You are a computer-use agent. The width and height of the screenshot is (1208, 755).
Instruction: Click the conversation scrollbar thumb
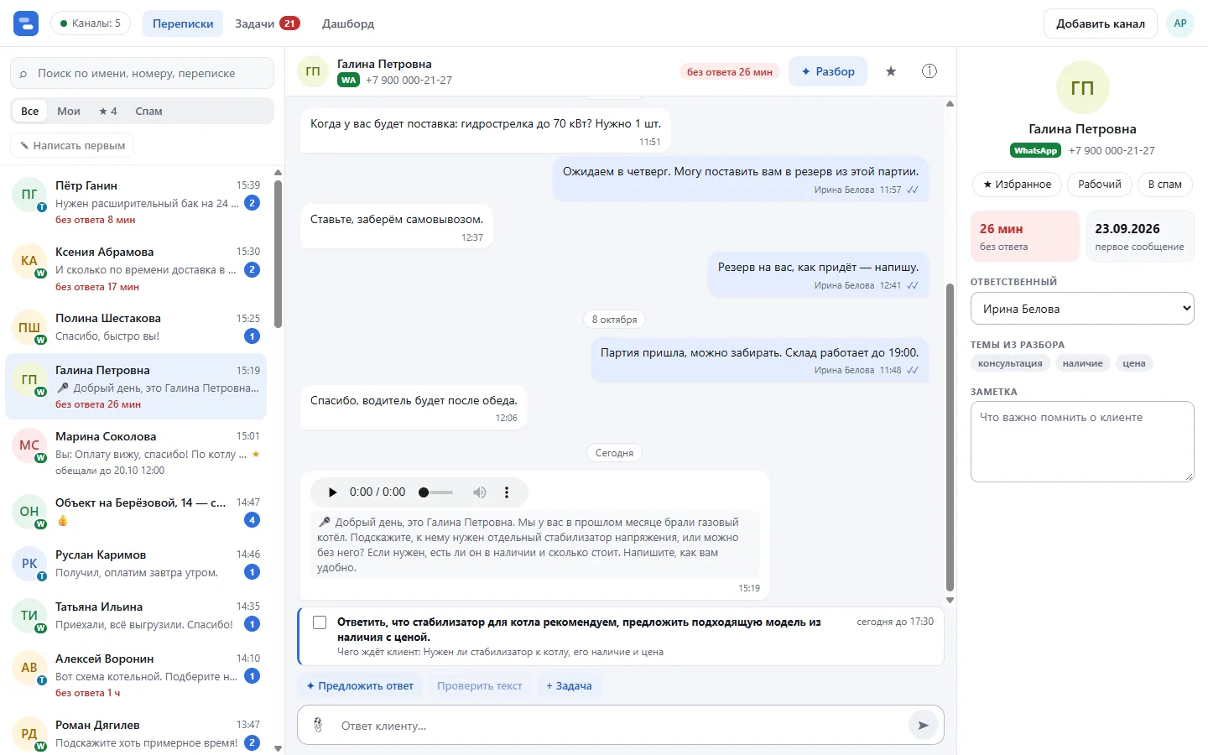coord(950,438)
